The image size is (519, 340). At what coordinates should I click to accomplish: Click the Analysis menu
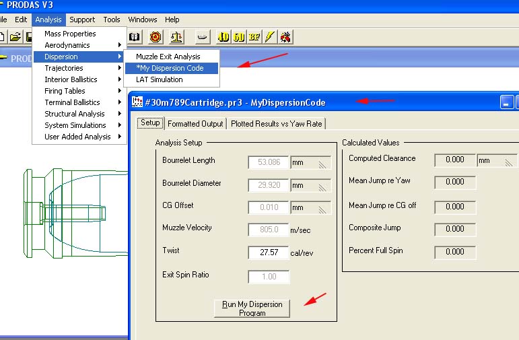pyautogui.click(x=48, y=20)
